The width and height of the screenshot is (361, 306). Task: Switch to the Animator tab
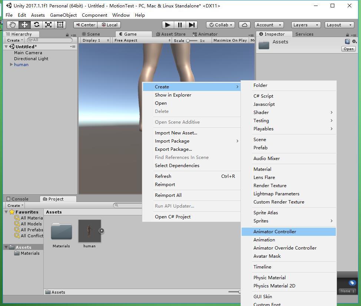coord(205,34)
